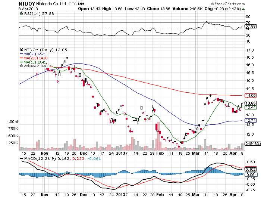Image resolution: width=261 pixels, height=198 pixels.
Task: Click the Open 13.43 value
Action: 89,9
